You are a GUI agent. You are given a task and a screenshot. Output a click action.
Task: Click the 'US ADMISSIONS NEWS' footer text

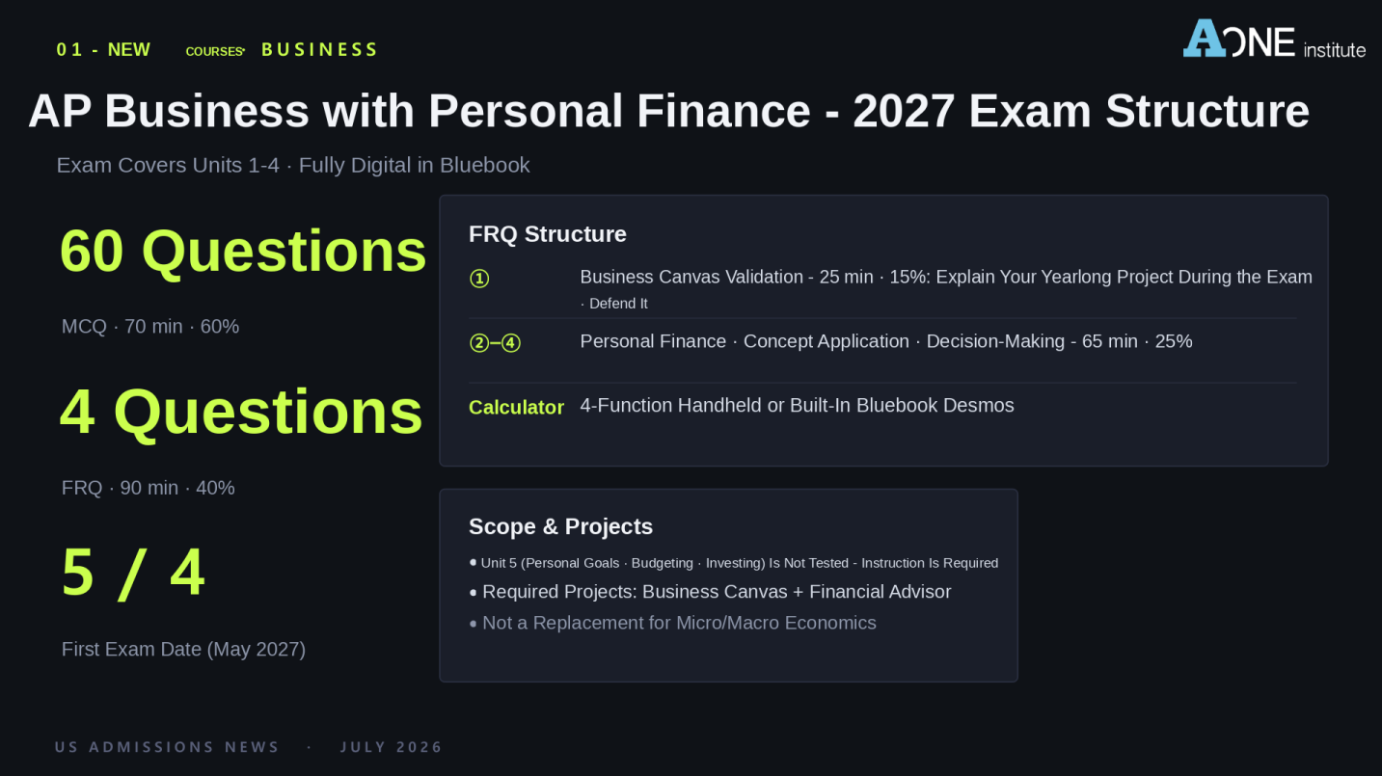pyautogui.click(x=167, y=747)
